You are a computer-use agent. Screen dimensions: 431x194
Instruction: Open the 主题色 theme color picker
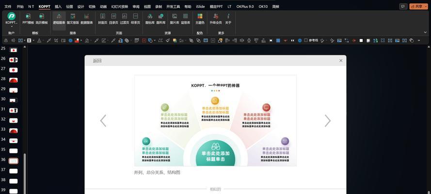pyautogui.click(x=200, y=19)
